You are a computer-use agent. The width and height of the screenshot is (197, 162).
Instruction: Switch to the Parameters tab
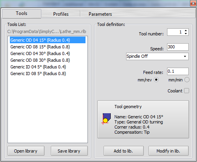tap(100, 14)
